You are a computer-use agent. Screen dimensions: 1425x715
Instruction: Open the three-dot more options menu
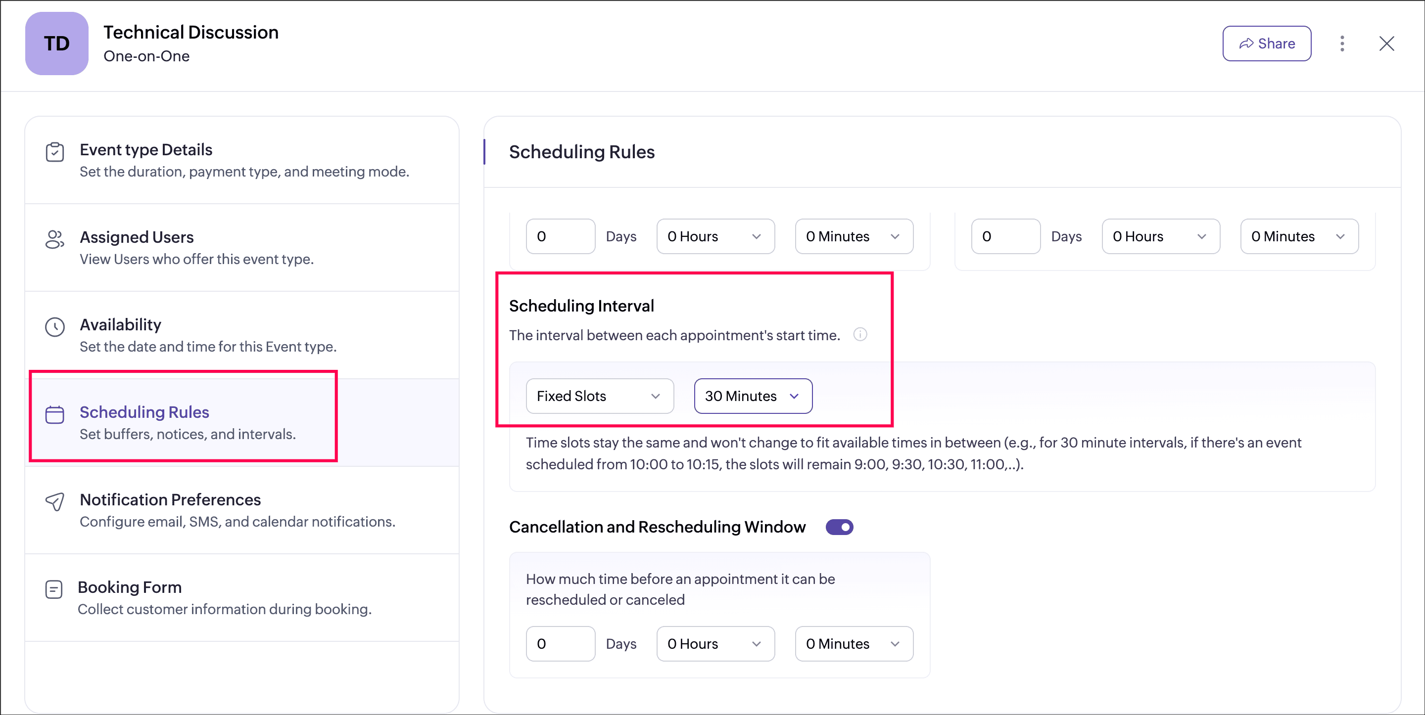click(x=1342, y=43)
